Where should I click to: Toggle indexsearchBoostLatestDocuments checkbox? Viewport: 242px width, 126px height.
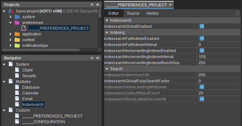point(202,99)
